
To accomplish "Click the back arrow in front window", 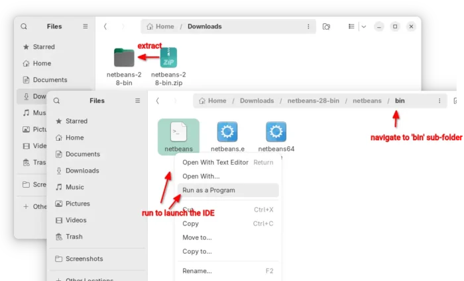I will point(157,100).
